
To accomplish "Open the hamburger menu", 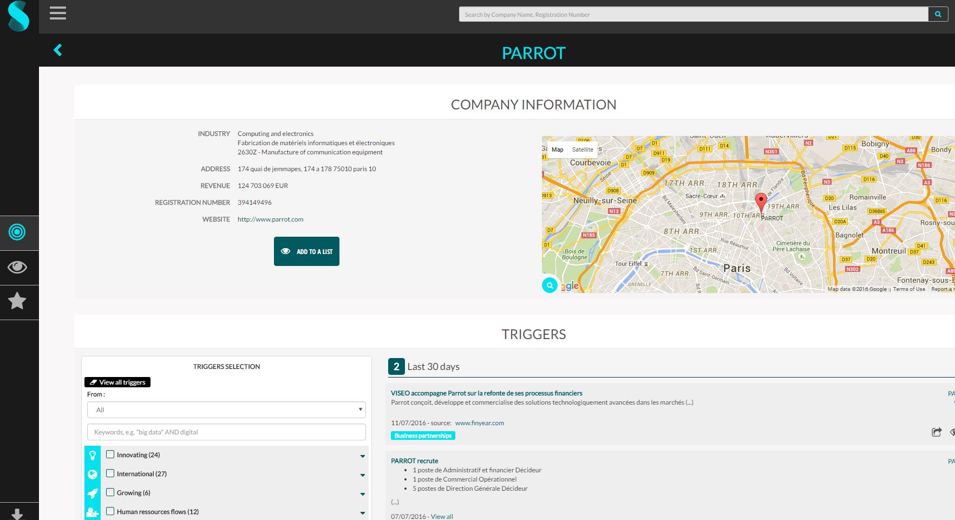I will (58, 14).
